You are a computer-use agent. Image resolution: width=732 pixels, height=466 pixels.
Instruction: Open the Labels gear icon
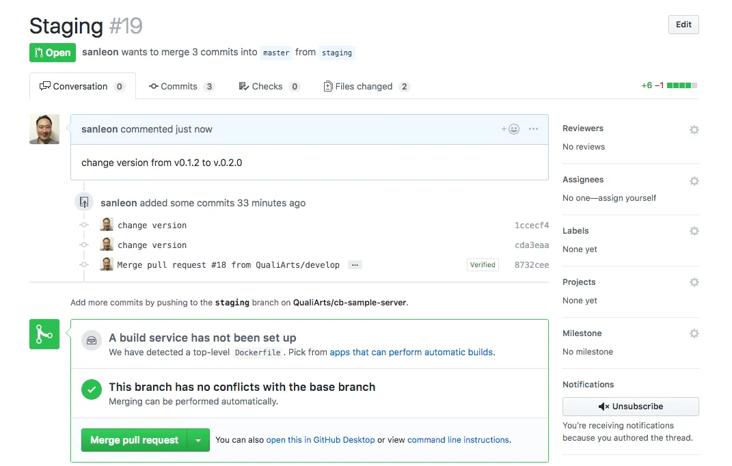coord(694,231)
